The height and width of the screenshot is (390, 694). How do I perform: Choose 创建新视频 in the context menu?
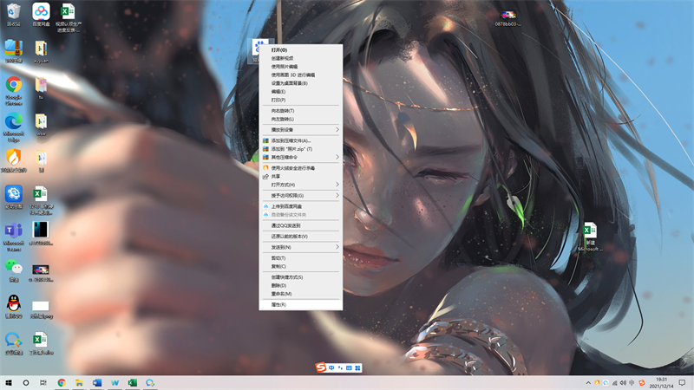(x=300, y=58)
